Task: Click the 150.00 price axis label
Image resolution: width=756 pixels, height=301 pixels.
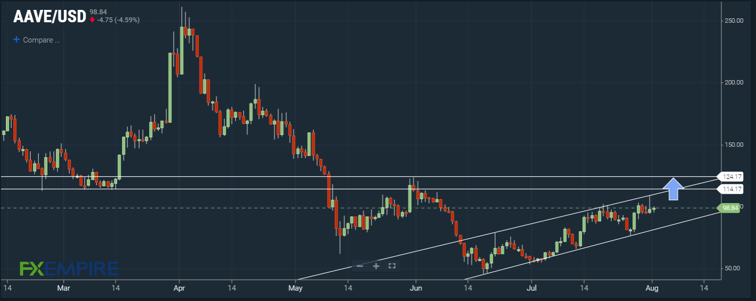Action: click(x=733, y=145)
